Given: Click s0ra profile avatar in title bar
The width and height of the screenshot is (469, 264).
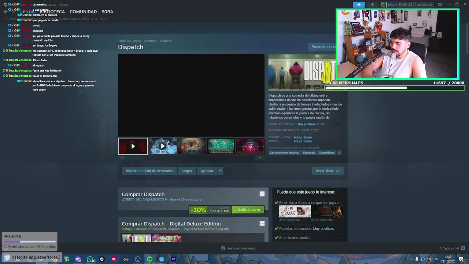Looking at the screenshot, I should pyautogui.click(x=384, y=5).
